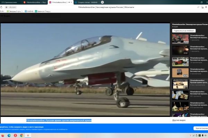Click the fighter jet video player

point(85,69)
